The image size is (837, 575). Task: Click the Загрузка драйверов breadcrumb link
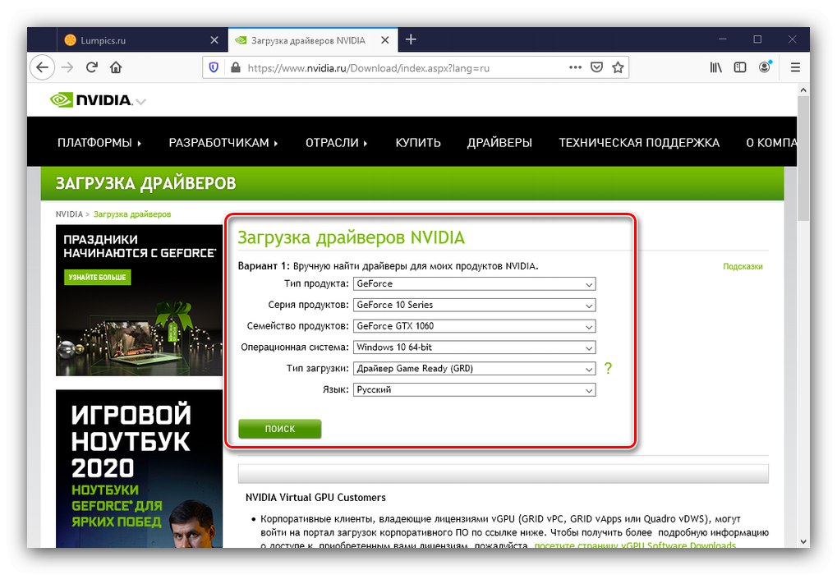click(132, 214)
